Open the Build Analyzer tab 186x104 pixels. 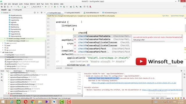[30, 71]
